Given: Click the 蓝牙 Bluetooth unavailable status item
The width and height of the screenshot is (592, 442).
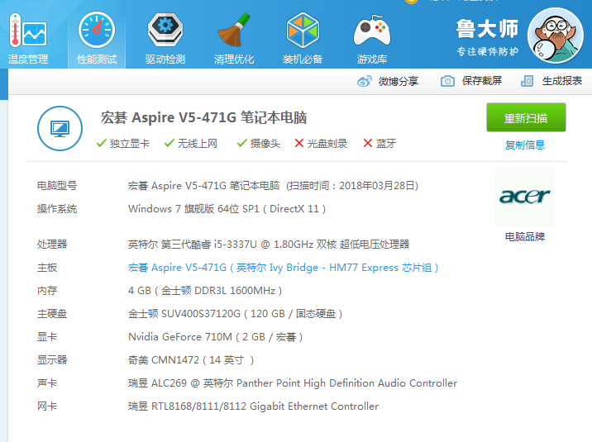Looking at the screenshot, I should click(380, 144).
